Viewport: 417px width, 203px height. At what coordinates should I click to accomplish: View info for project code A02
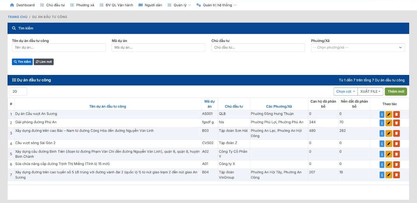[382, 154]
